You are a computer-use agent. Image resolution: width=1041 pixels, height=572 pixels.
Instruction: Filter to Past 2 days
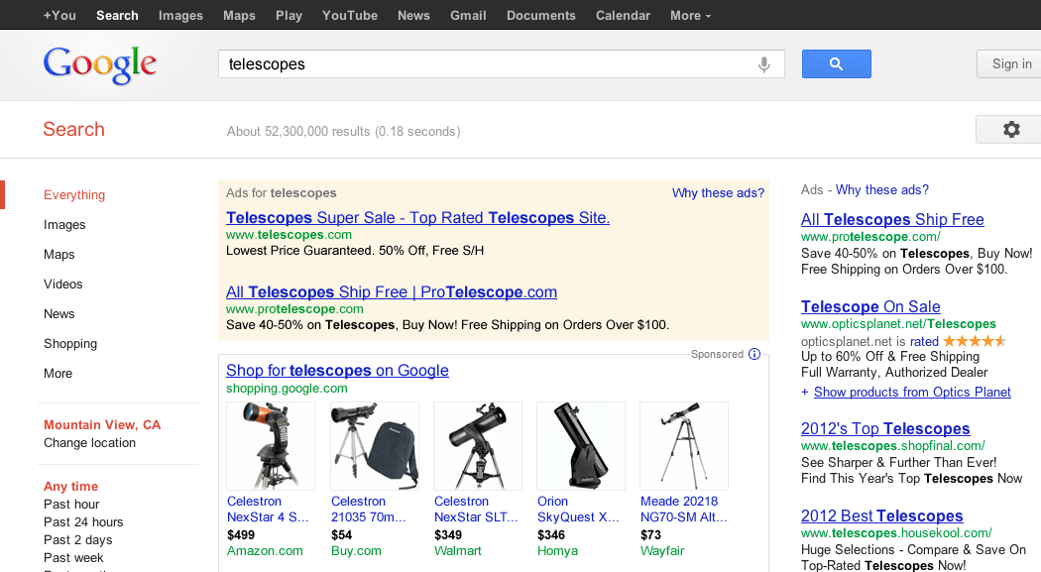pyautogui.click(x=78, y=540)
